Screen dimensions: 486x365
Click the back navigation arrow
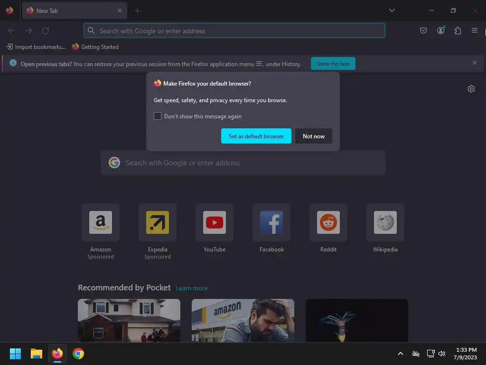point(11,31)
